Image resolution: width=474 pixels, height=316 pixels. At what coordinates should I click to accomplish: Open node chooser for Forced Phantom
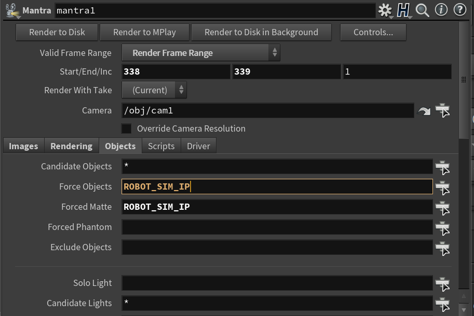click(x=442, y=228)
